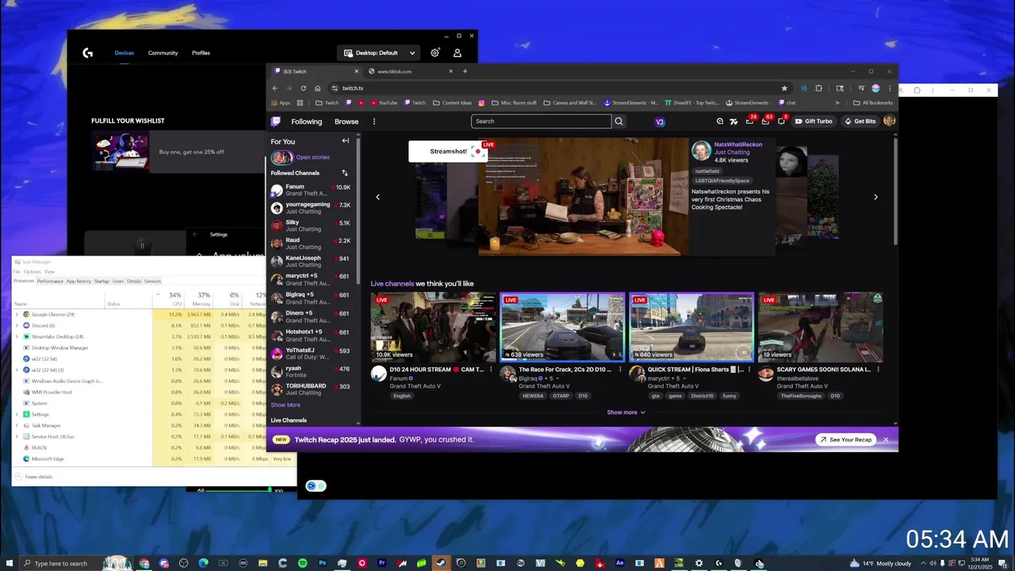Collapse the For You sidebar arrow
1015x571 pixels.
tap(345, 141)
